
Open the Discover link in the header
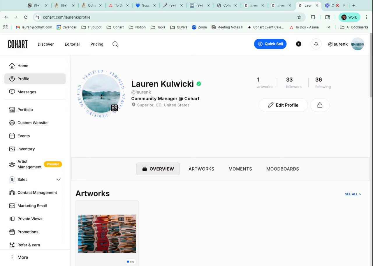pyautogui.click(x=46, y=44)
